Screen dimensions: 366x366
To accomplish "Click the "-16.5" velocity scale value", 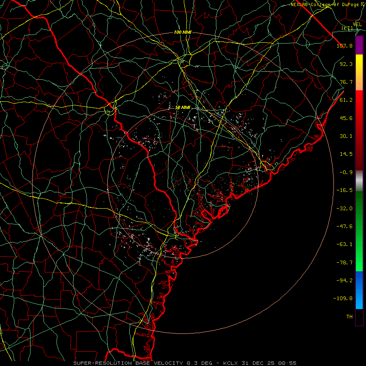I will (x=344, y=190).
